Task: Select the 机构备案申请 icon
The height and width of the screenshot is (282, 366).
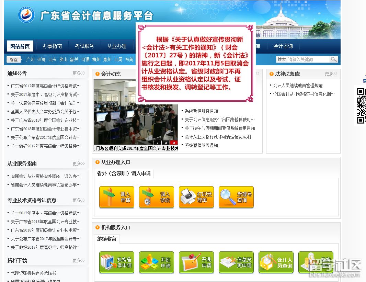Action: click(117, 262)
